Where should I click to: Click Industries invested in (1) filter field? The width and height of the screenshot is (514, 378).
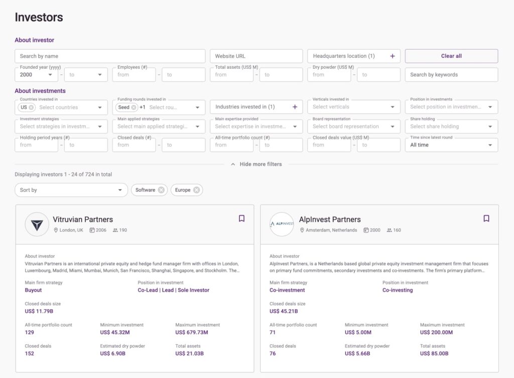(x=256, y=107)
